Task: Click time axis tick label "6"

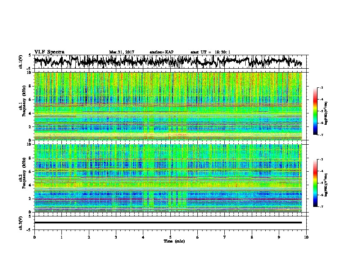Action: (x=198, y=237)
